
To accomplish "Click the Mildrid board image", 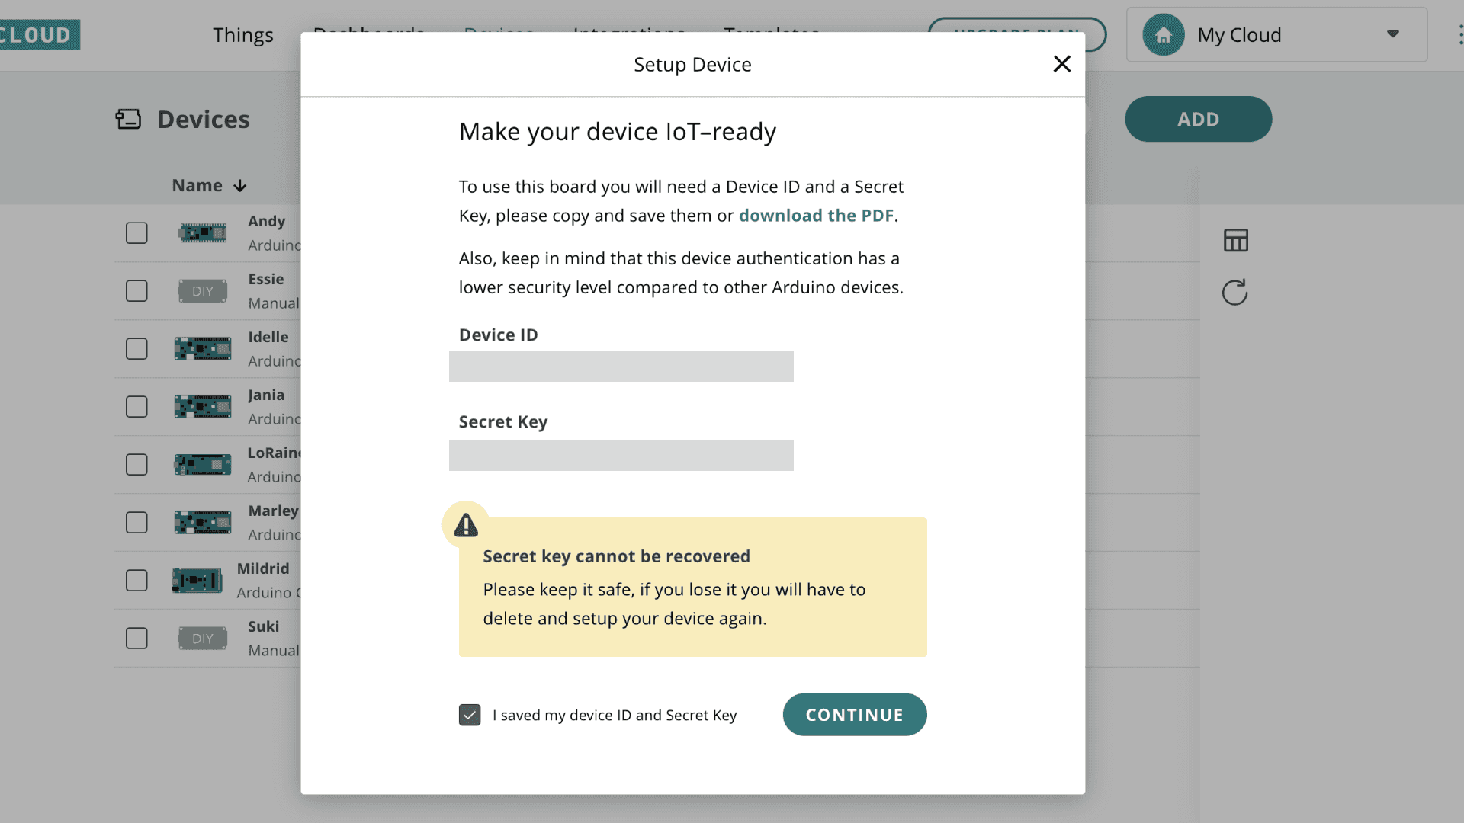I will pyautogui.click(x=197, y=581).
